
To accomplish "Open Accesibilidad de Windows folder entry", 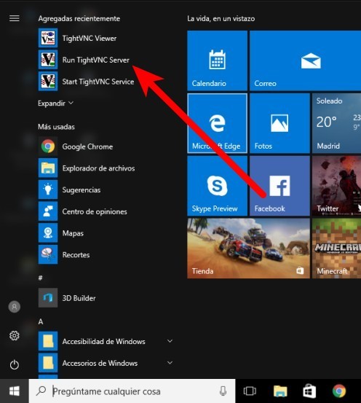I will (106, 341).
